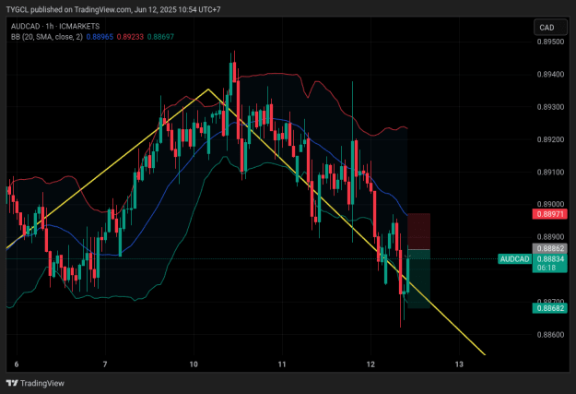Click the red stop-loss zone of short position
The image size is (576, 394).
[x=418, y=232]
